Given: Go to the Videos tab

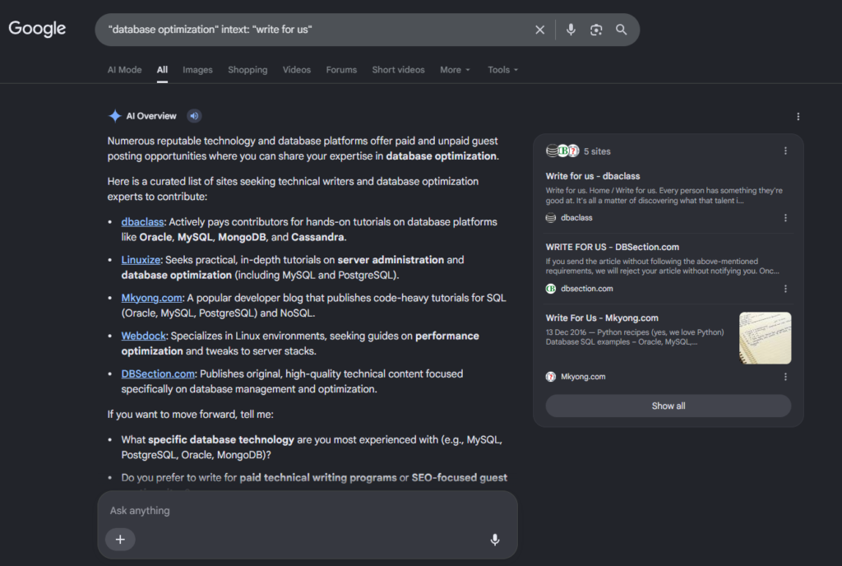Looking at the screenshot, I should click(x=296, y=70).
